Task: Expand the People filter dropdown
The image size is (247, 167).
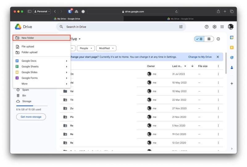Action: click(x=86, y=48)
